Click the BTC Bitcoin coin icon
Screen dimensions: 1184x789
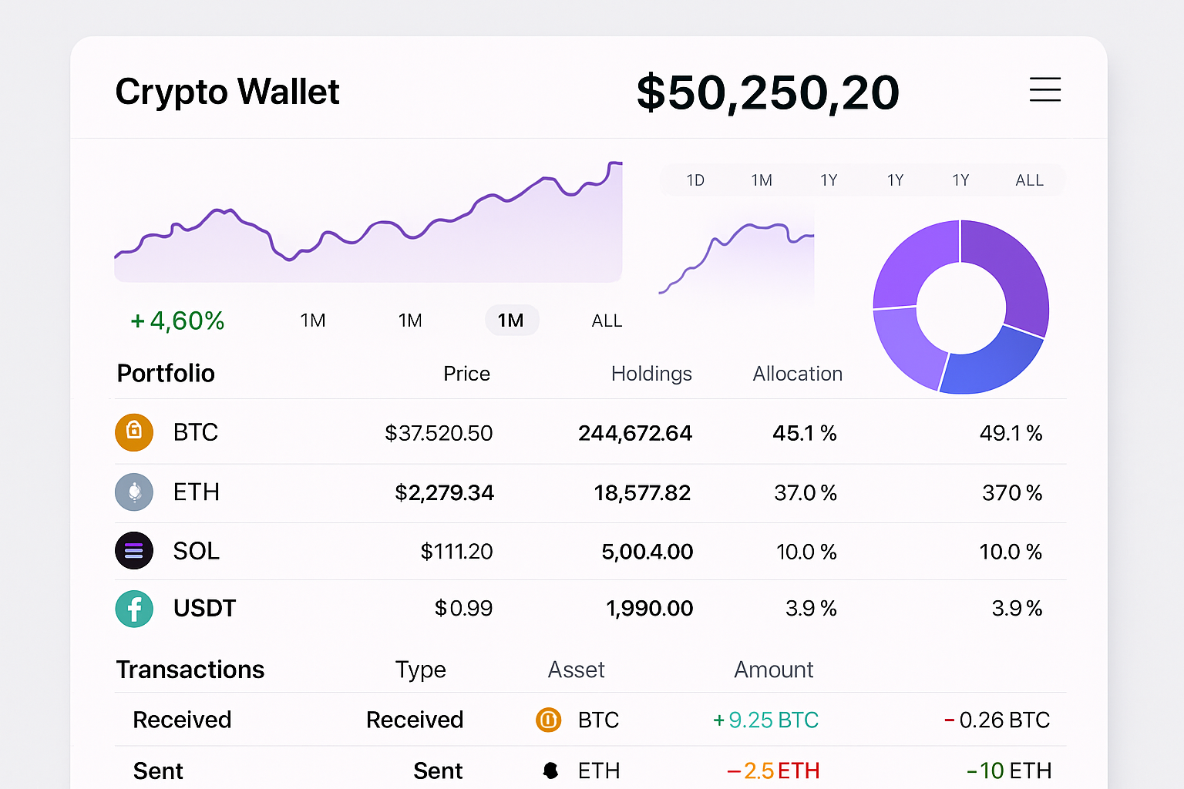click(134, 432)
